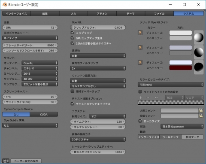Select CUDA for Cycles Compute Device
Viewport: 206px width, 164px height.
[44, 114]
